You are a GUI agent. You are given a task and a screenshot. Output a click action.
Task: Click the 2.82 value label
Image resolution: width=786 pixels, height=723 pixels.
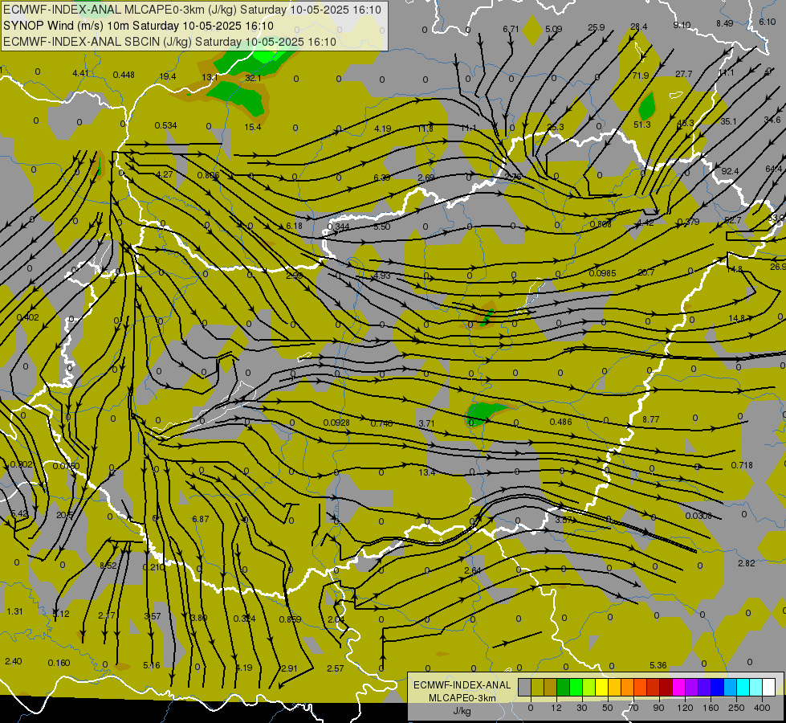[747, 563]
